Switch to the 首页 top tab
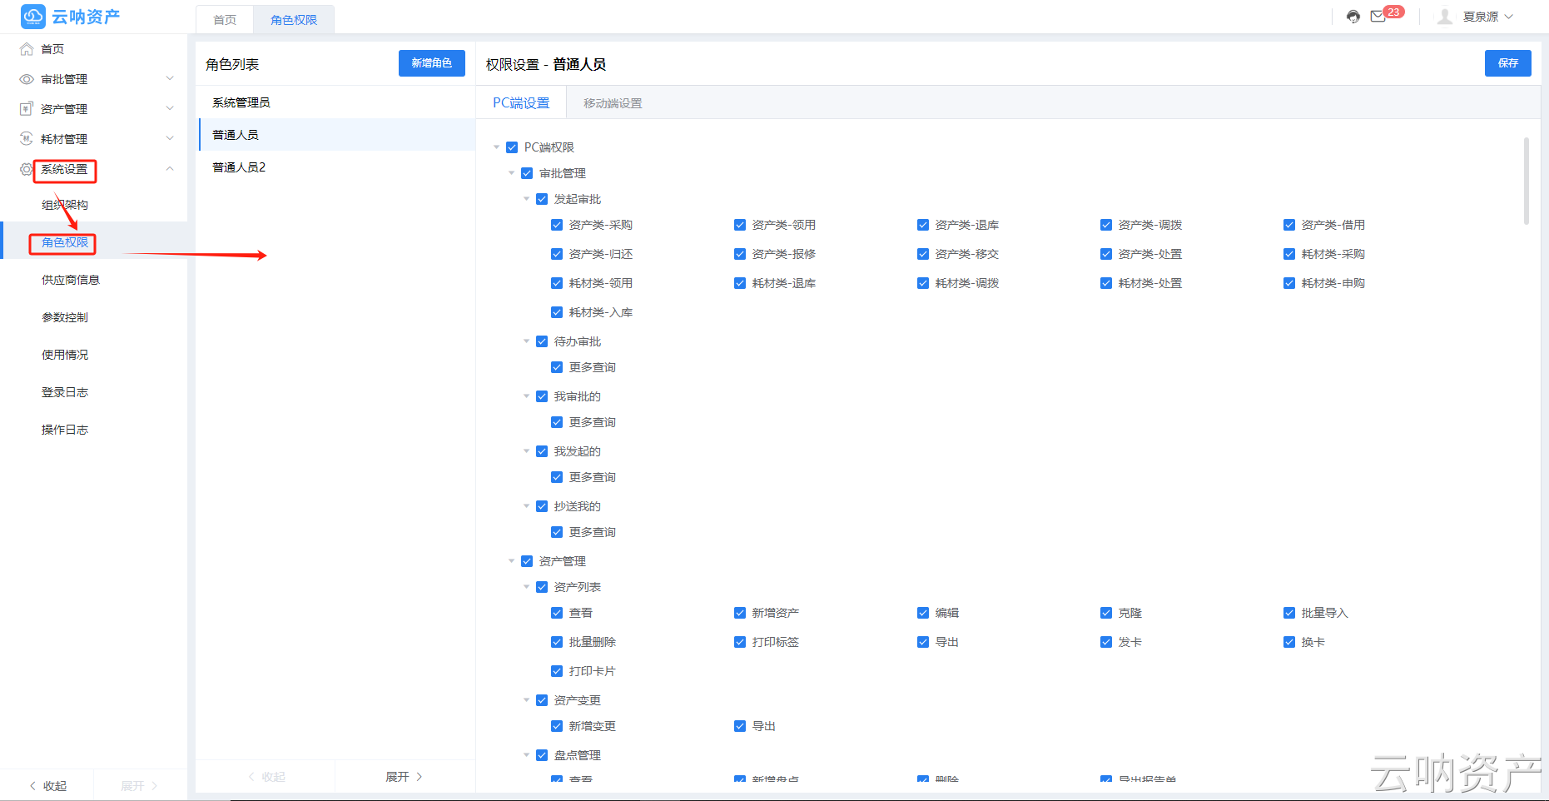The height and width of the screenshot is (801, 1549). 225,20
